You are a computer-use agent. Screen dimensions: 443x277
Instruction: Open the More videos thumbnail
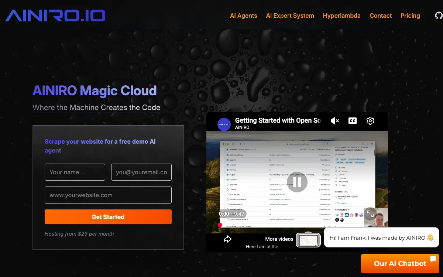click(308, 239)
